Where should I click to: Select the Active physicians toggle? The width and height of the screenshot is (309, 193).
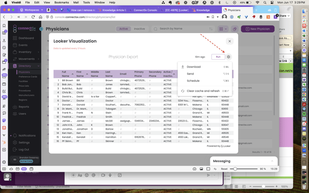pyautogui.click(x=124, y=29)
